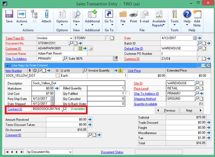The image size is (215, 157).
Task: Click the Previous line button
Action: pos(167,111)
